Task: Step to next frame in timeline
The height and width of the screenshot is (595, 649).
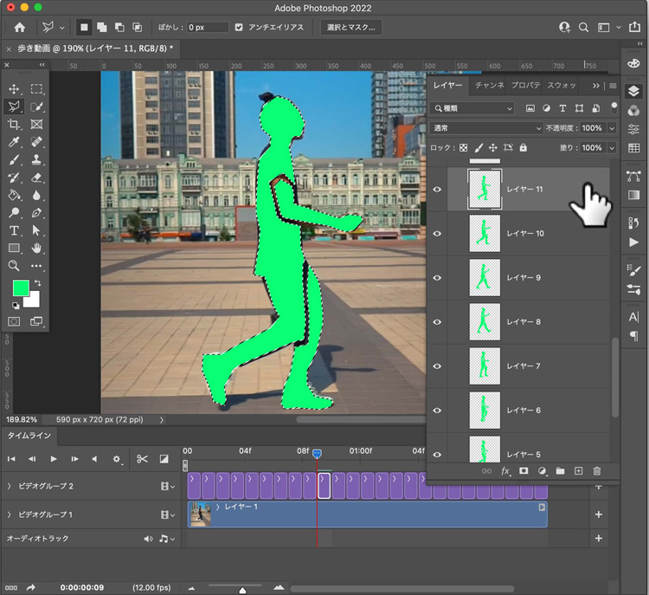Action: click(74, 459)
